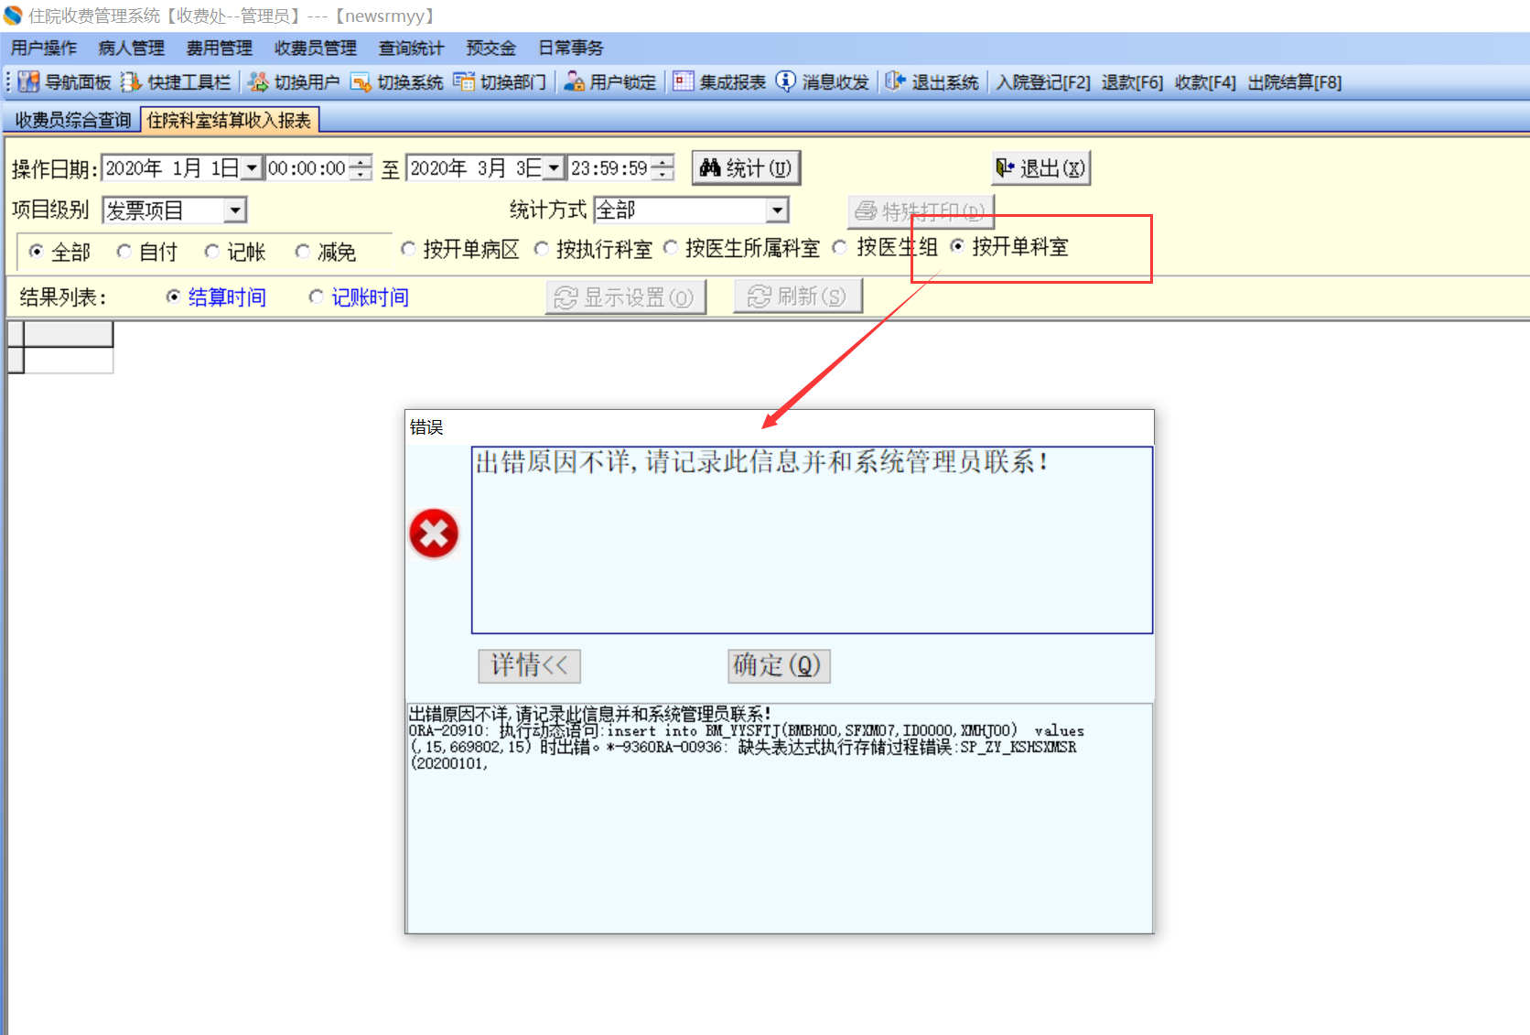Select the 减免 radio button
The width and height of the screenshot is (1530, 1035).
pyautogui.click(x=302, y=251)
